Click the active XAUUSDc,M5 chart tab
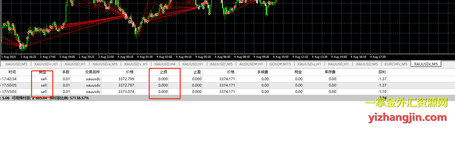The height and width of the screenshot is (142, 455). 426,64
